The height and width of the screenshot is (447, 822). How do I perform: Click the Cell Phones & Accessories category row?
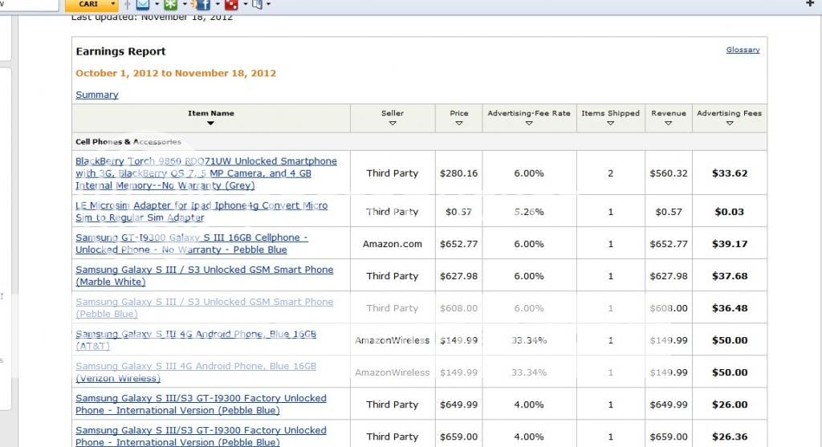tap(419, 141)
